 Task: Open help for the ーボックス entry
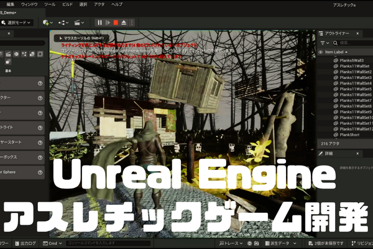pyautogui.click(x=40, y=157)
